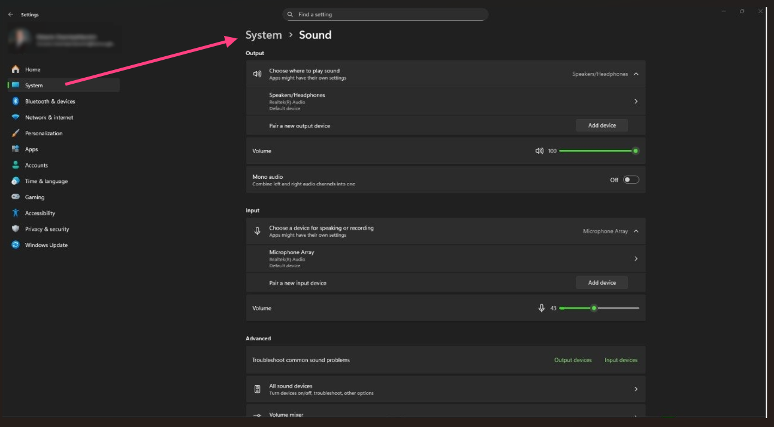This screenshot has width=774, height=427.
Task: Select Privacy & security in sidebar
Action: coord(47,229)
